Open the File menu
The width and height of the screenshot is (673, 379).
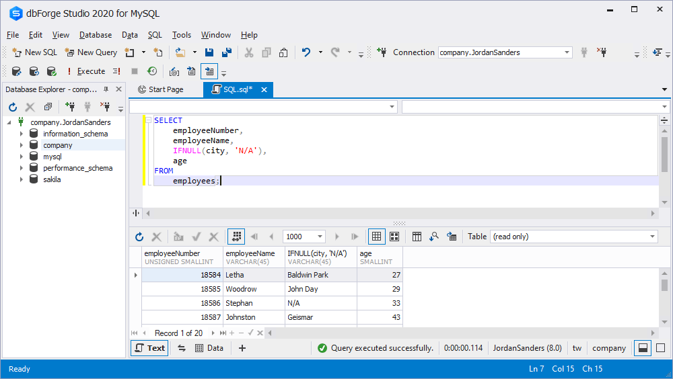(13, 35)
